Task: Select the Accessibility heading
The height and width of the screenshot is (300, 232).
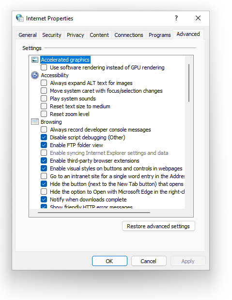Action: coord(55,75)
